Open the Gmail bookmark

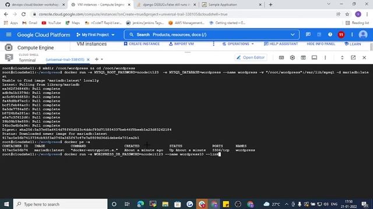click(x=30, y=23)
